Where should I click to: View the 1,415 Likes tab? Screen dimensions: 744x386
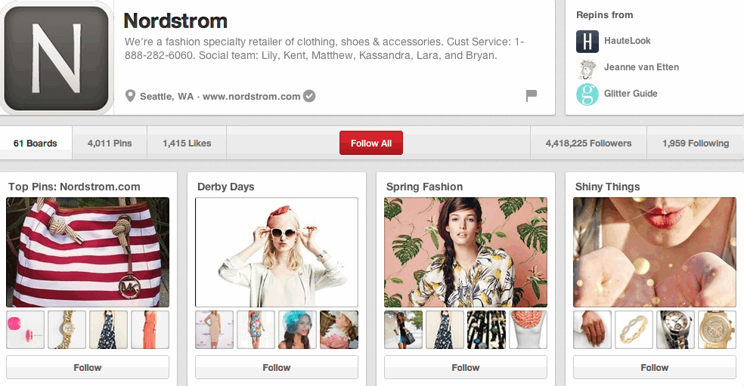187,143
